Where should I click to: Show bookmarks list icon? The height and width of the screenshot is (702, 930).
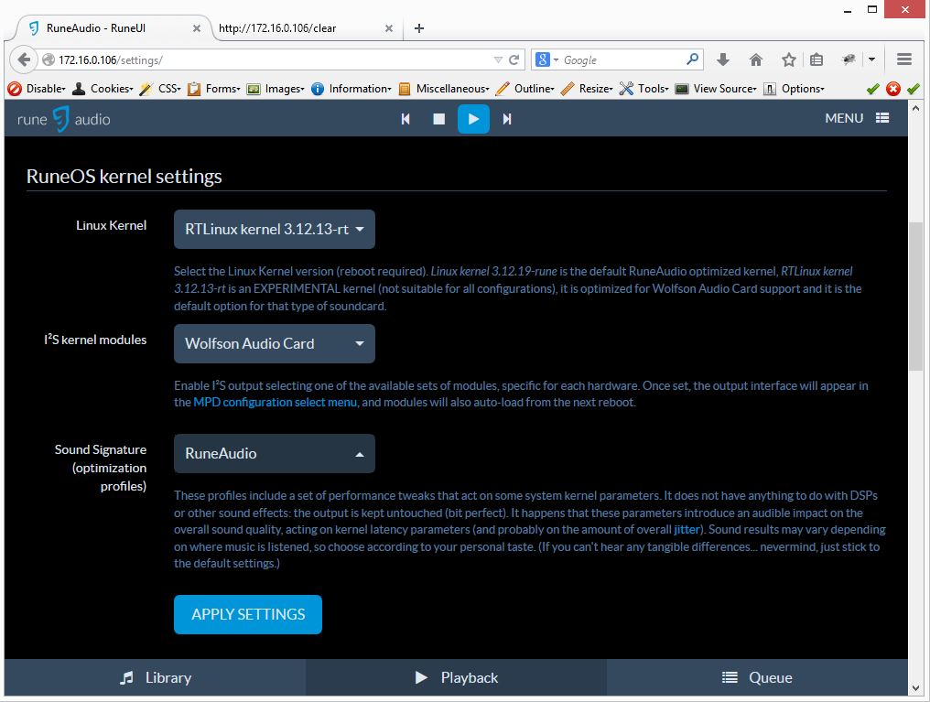(x=816, y=59)
